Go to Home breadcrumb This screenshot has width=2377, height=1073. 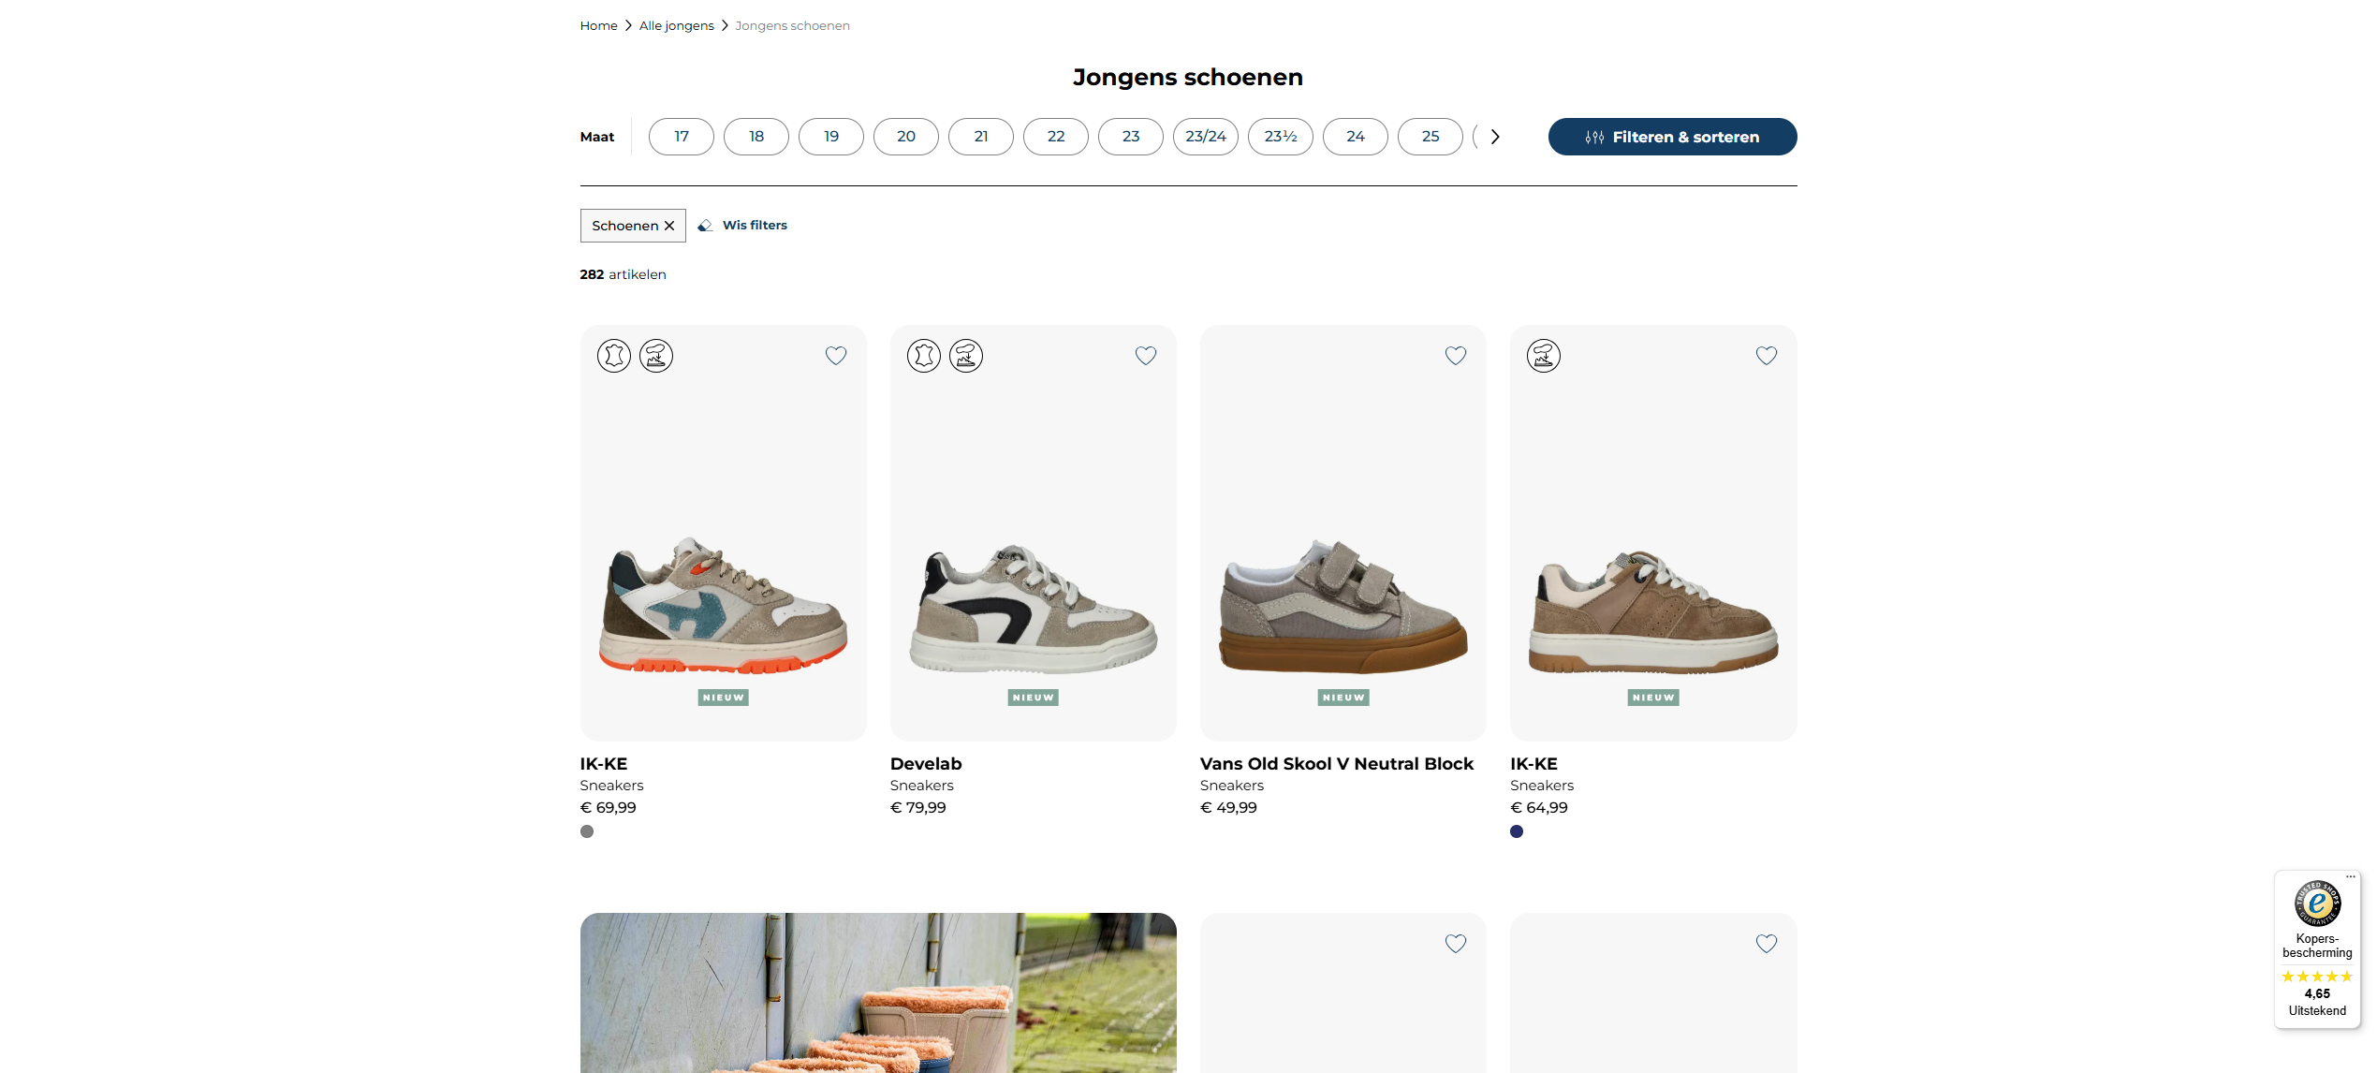(x=598, y=25)
